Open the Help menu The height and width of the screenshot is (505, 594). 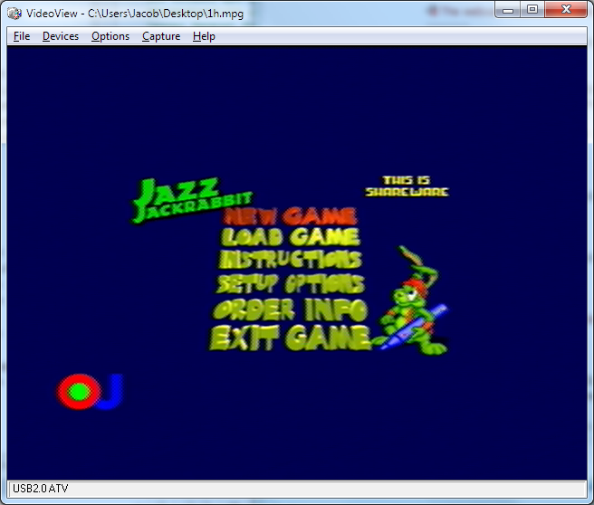(x=204, y=36)
